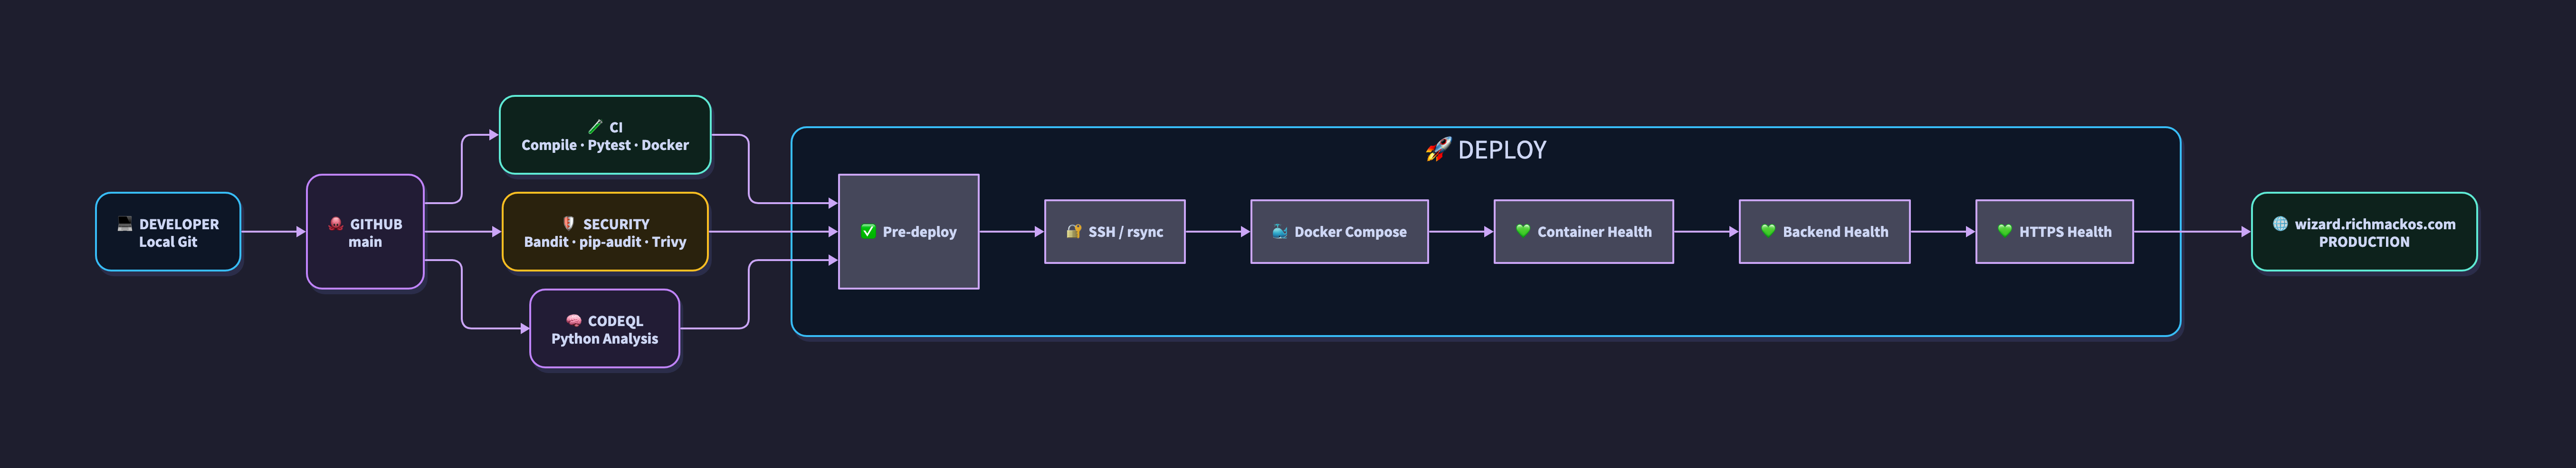Click the whale icon in Docker Compose
The width and height of the screenshot is (2576, 468).
coord(1280,231)
